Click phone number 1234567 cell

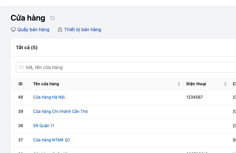click(195, 97)
